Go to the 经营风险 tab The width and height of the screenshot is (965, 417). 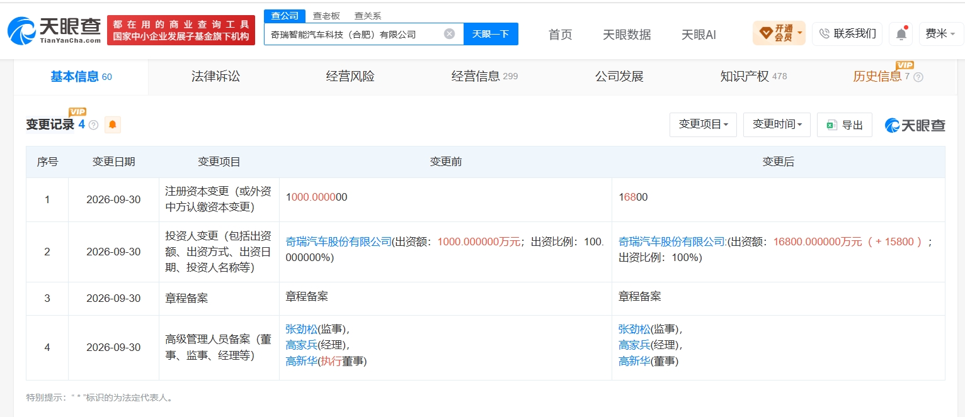[x=350, y=77]
